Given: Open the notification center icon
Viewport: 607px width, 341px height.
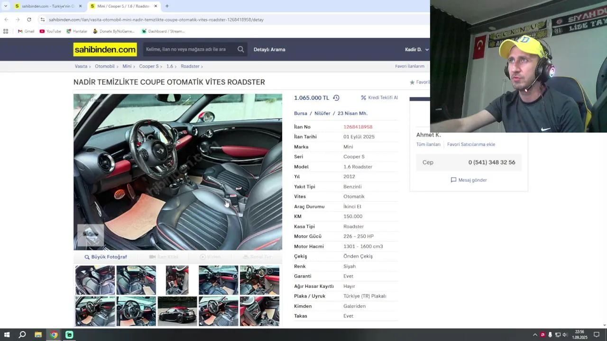Looking at the screenshot, I should 597,335.
